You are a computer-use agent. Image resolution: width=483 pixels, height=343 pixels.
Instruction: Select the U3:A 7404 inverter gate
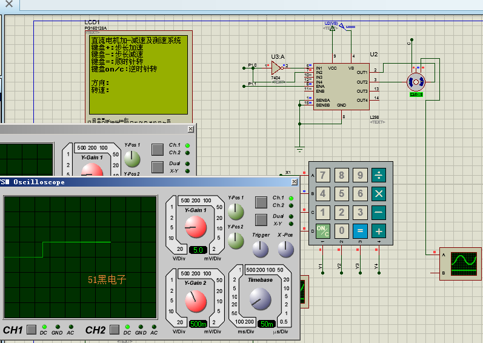pos(276,68)
